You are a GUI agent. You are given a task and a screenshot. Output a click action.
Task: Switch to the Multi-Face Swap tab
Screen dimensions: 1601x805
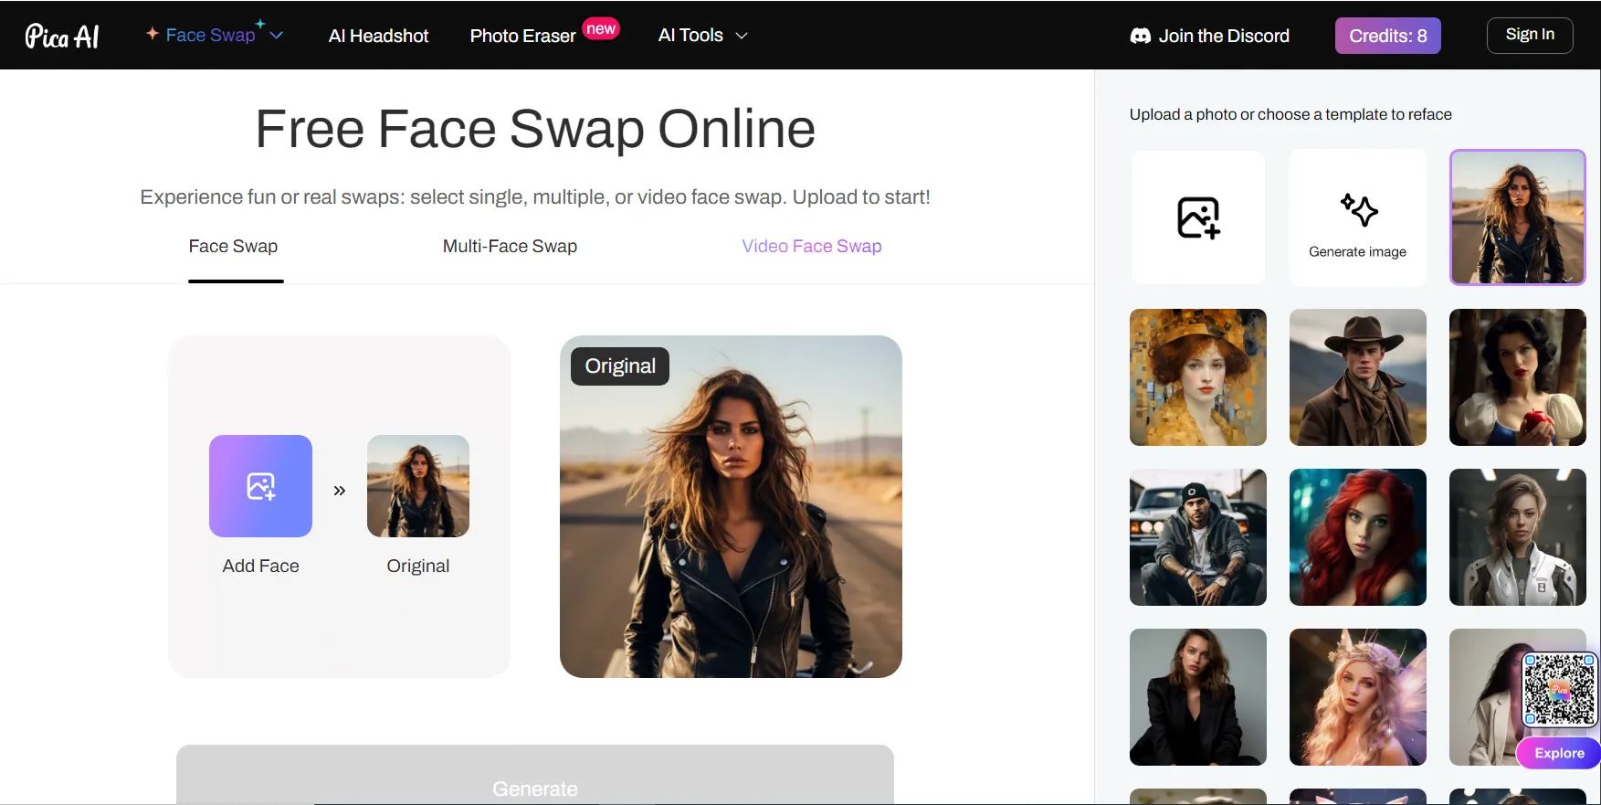(510, 247)
